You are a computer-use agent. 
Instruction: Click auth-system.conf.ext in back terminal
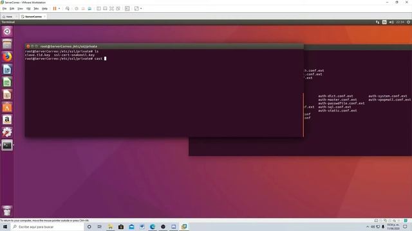[388, 96]
